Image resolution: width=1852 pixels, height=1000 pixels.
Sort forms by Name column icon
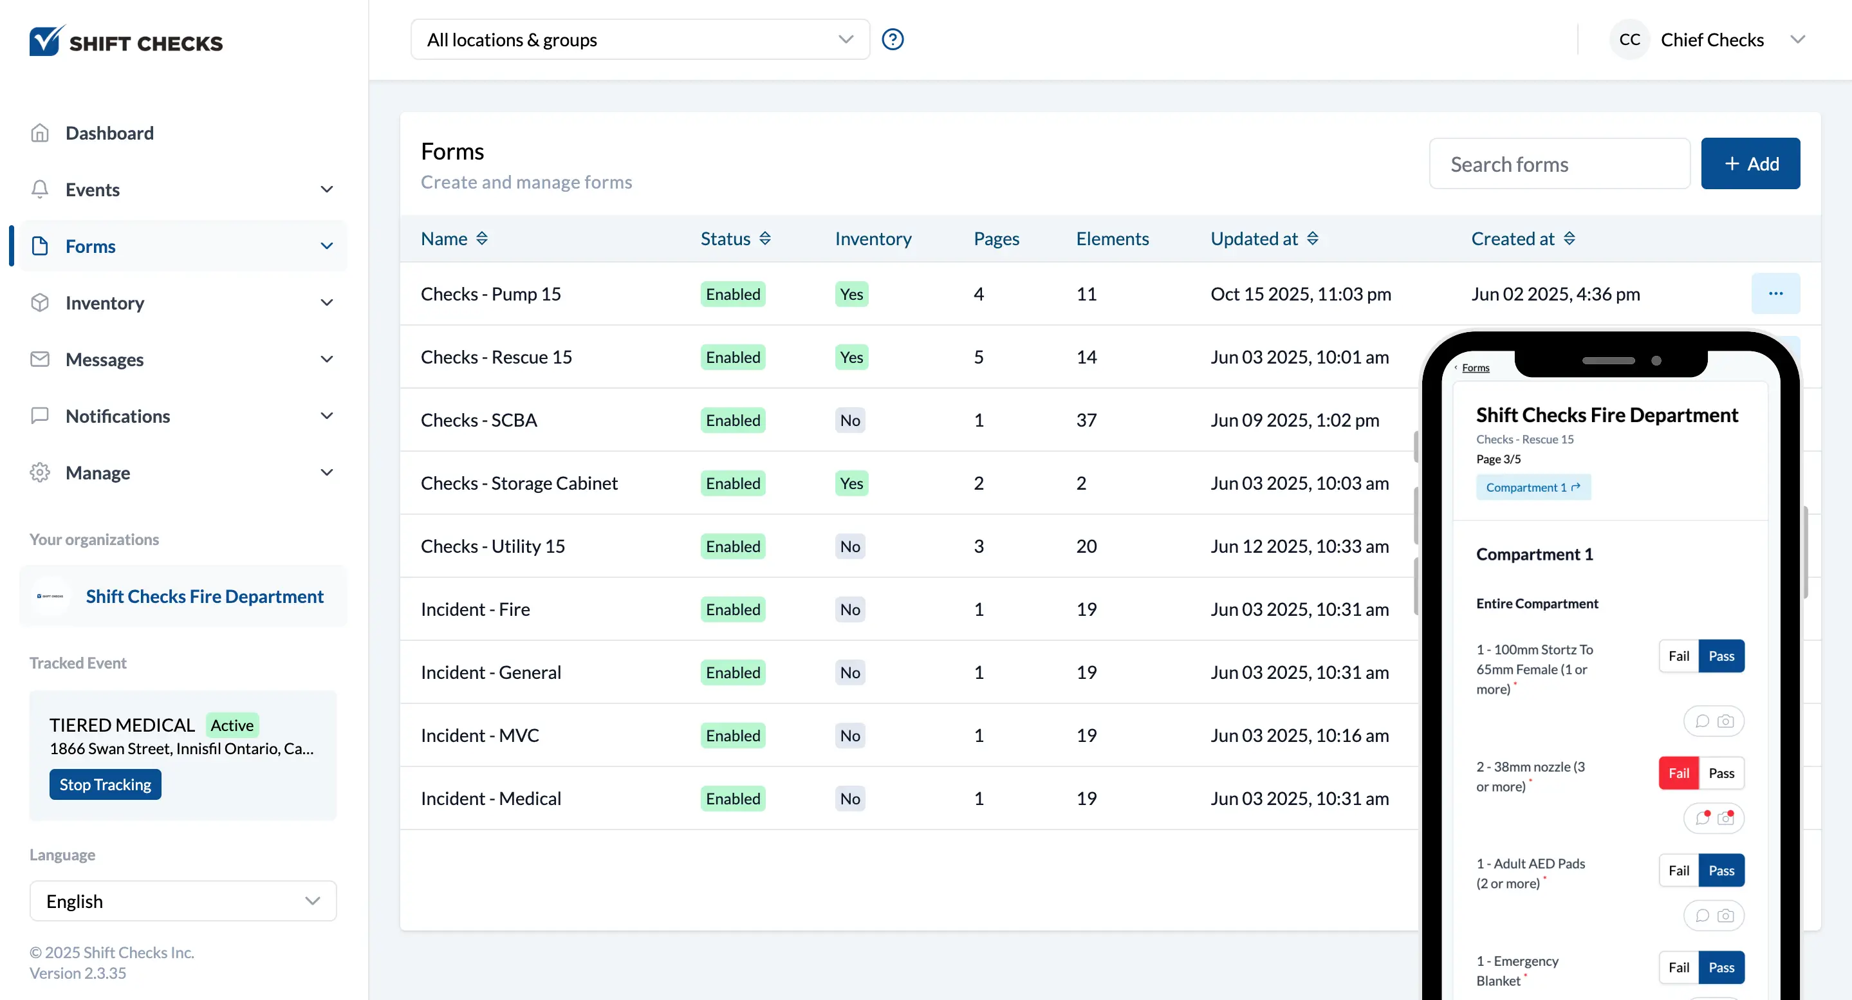(x=482, y=239)
